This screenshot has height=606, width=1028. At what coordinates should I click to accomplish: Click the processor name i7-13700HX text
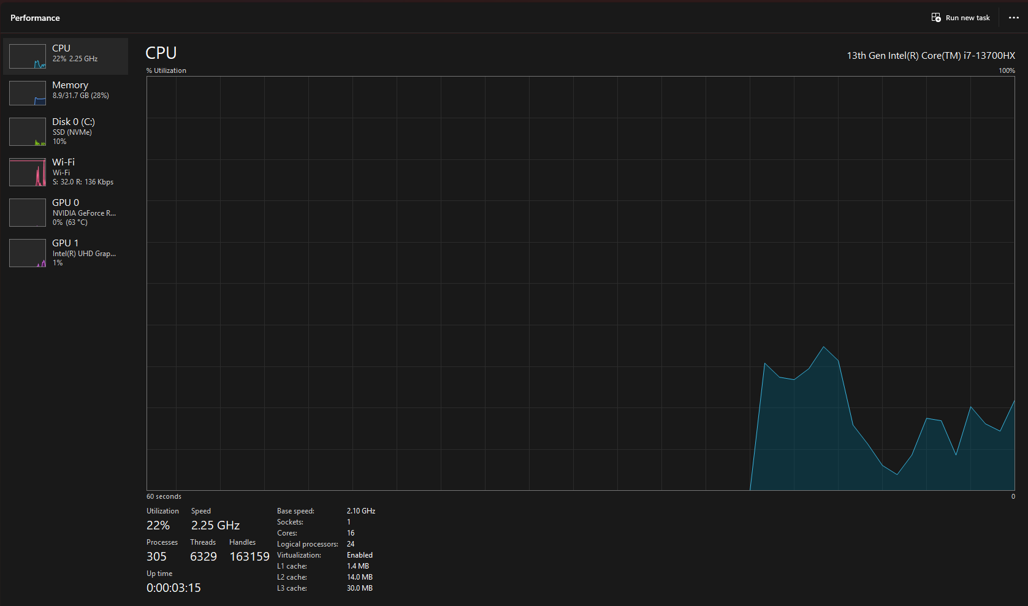coord(931,56)
